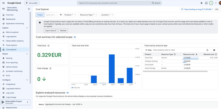Click the filter funnel icon
Image resolution: width=221 pixels, height=109 pixels.
61,15
